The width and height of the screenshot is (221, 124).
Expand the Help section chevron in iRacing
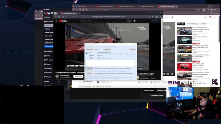click(x=60, y=81)
